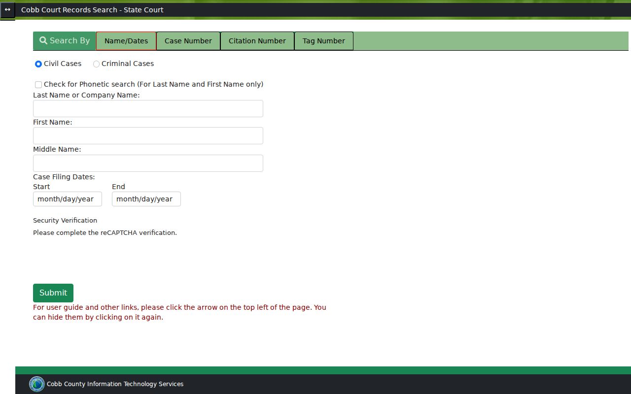631x394 pixels.
Task: Open the Citation Number tab
Action: (x=257, y=41)
